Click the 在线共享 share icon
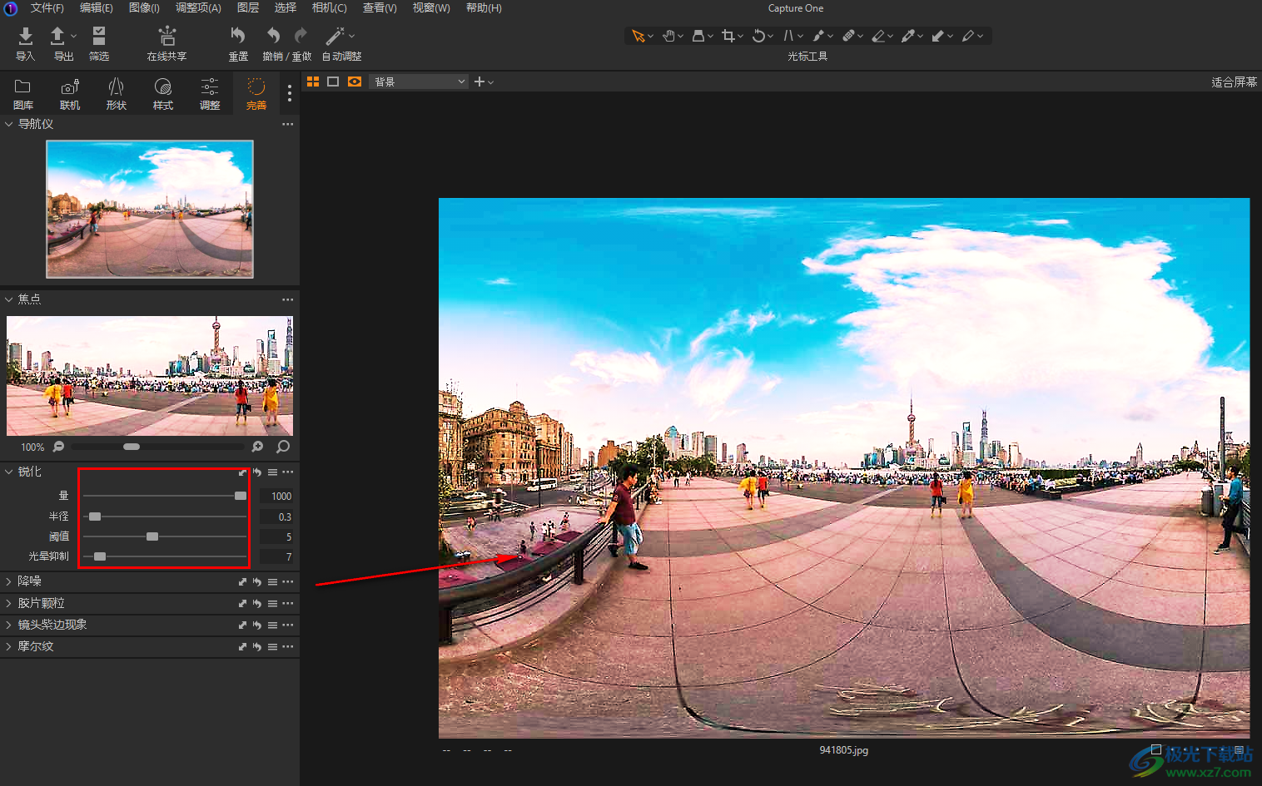1262x786 pixels. (166, 36)
